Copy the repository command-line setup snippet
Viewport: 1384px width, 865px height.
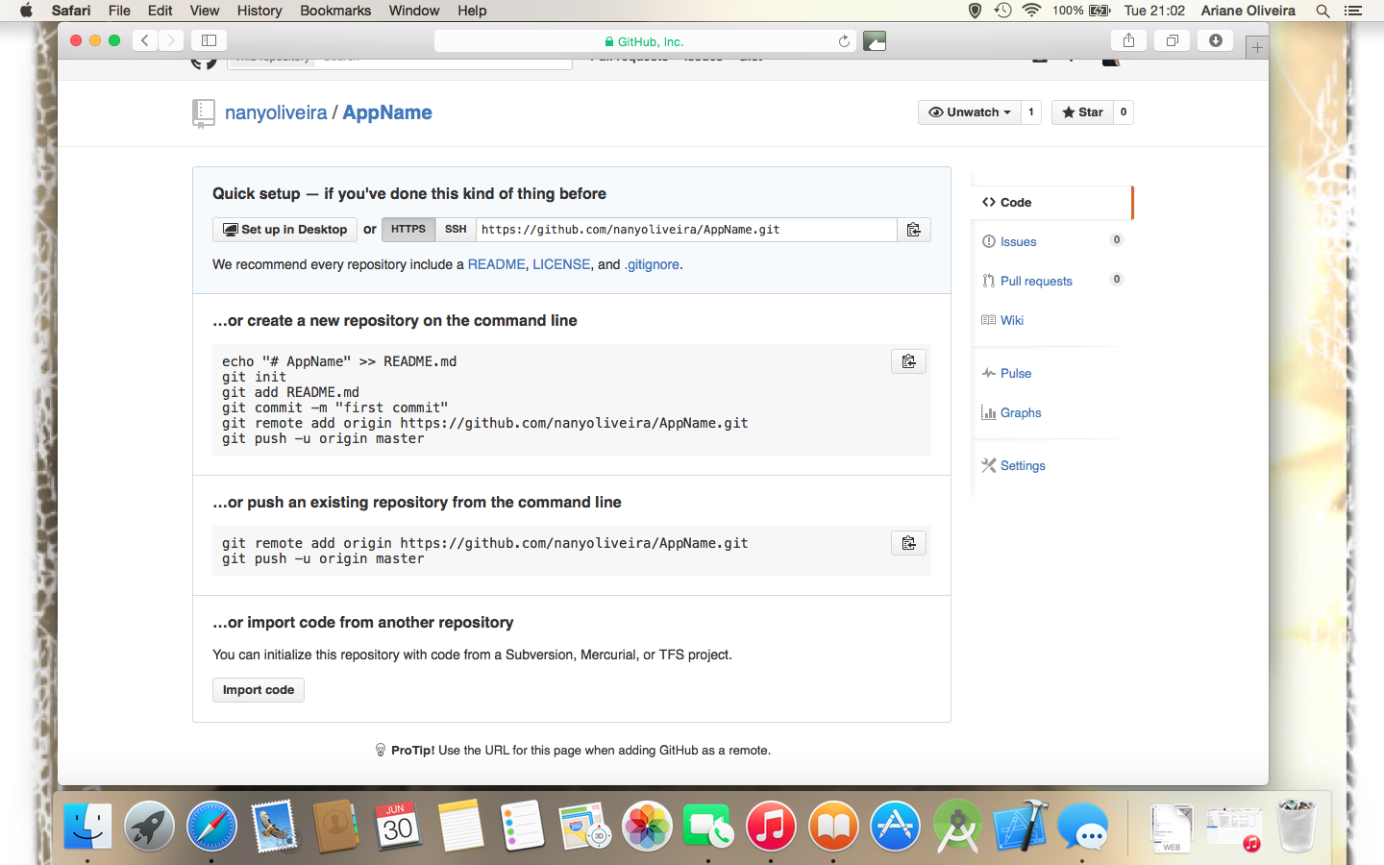click(x=908, y=361)
